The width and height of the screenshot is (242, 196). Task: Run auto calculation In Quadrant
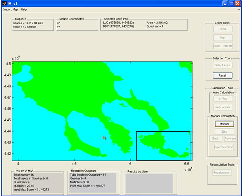click(223, 107)
